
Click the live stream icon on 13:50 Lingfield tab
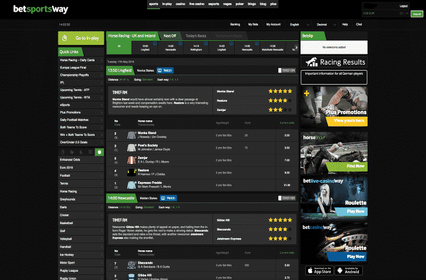coord(155,43)
